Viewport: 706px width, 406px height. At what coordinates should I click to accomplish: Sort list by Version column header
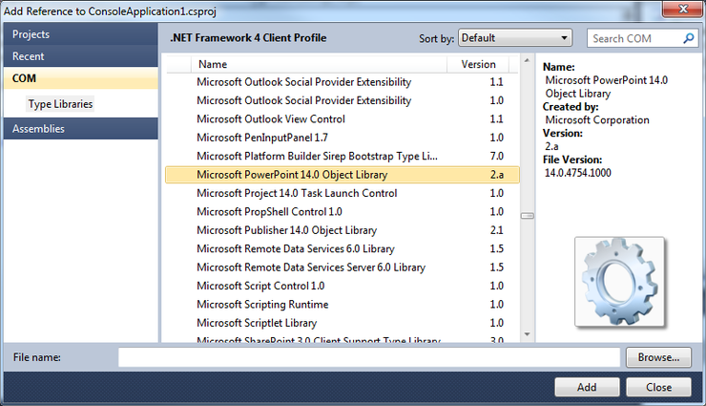coord(478,64)
